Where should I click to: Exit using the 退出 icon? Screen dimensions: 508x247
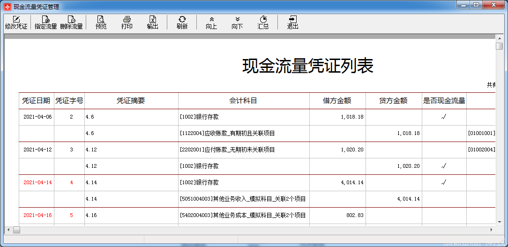click(x=292, y=22)
